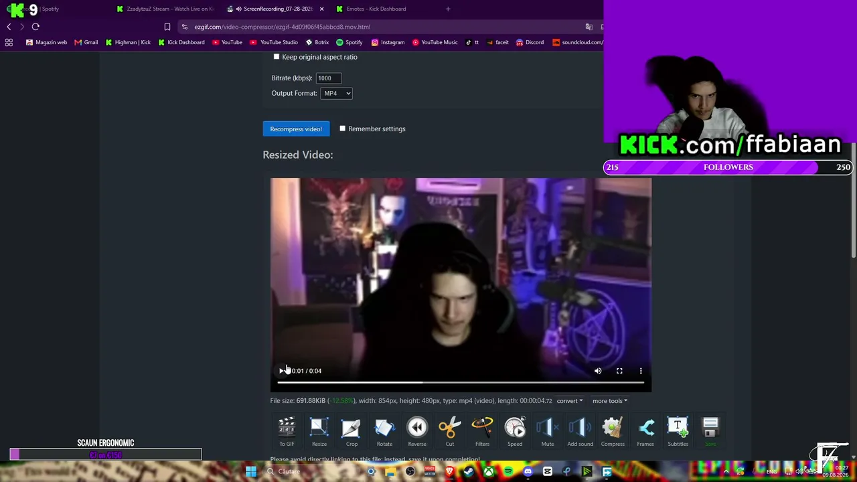Open the YouTube Music bookmark
857x482 pixels.
[435, 42]
